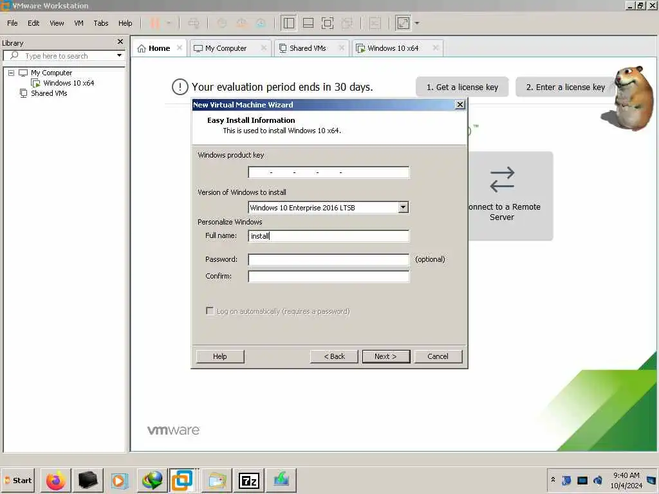Show hidden system tray icons
Viewport: 659px width, 494px height.
point(553,479)
